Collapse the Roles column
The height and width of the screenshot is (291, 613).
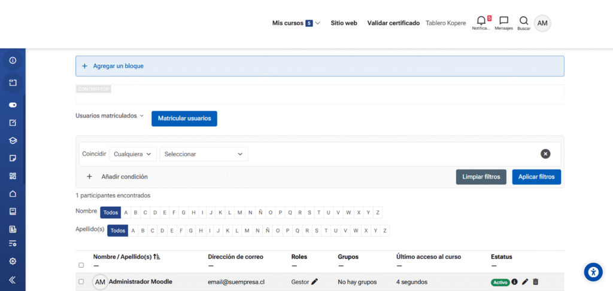295,266
